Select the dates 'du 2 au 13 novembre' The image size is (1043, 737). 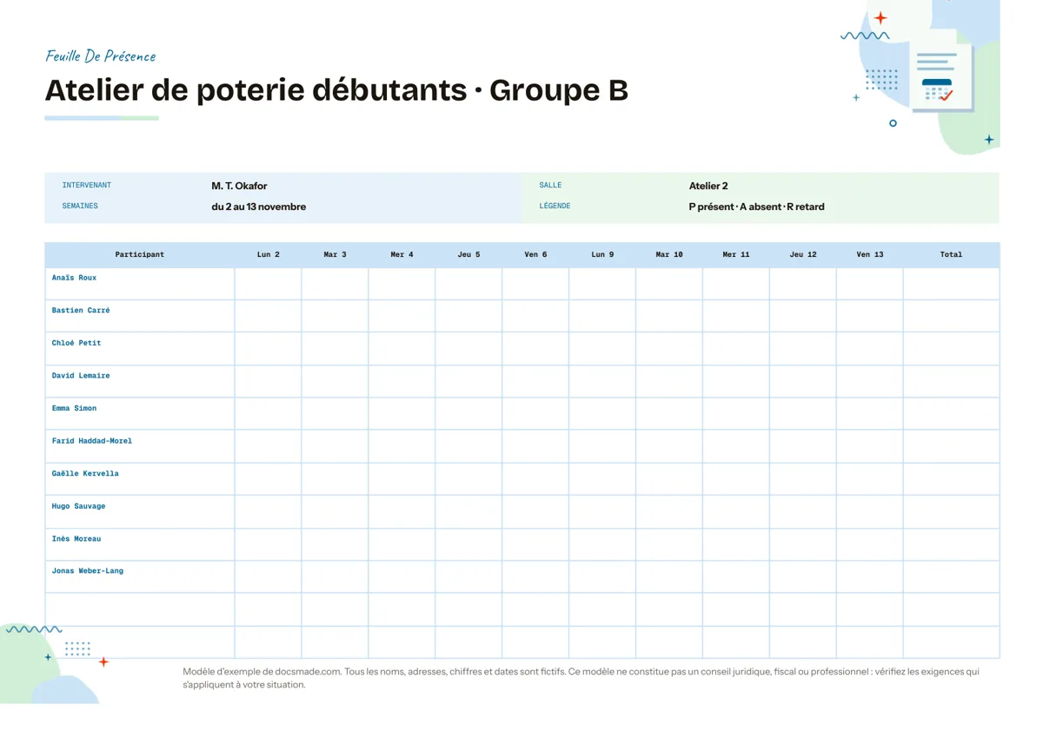(x=259, y=207)
